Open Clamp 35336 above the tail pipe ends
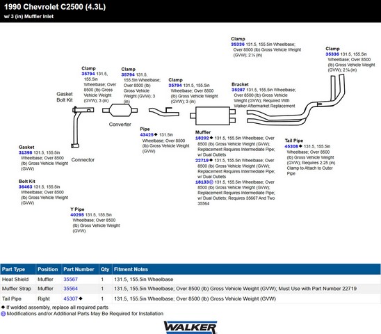381x334 pixels. (x=332, y=54)
